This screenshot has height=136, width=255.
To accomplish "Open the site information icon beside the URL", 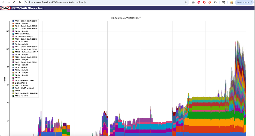I will [26, 2].
